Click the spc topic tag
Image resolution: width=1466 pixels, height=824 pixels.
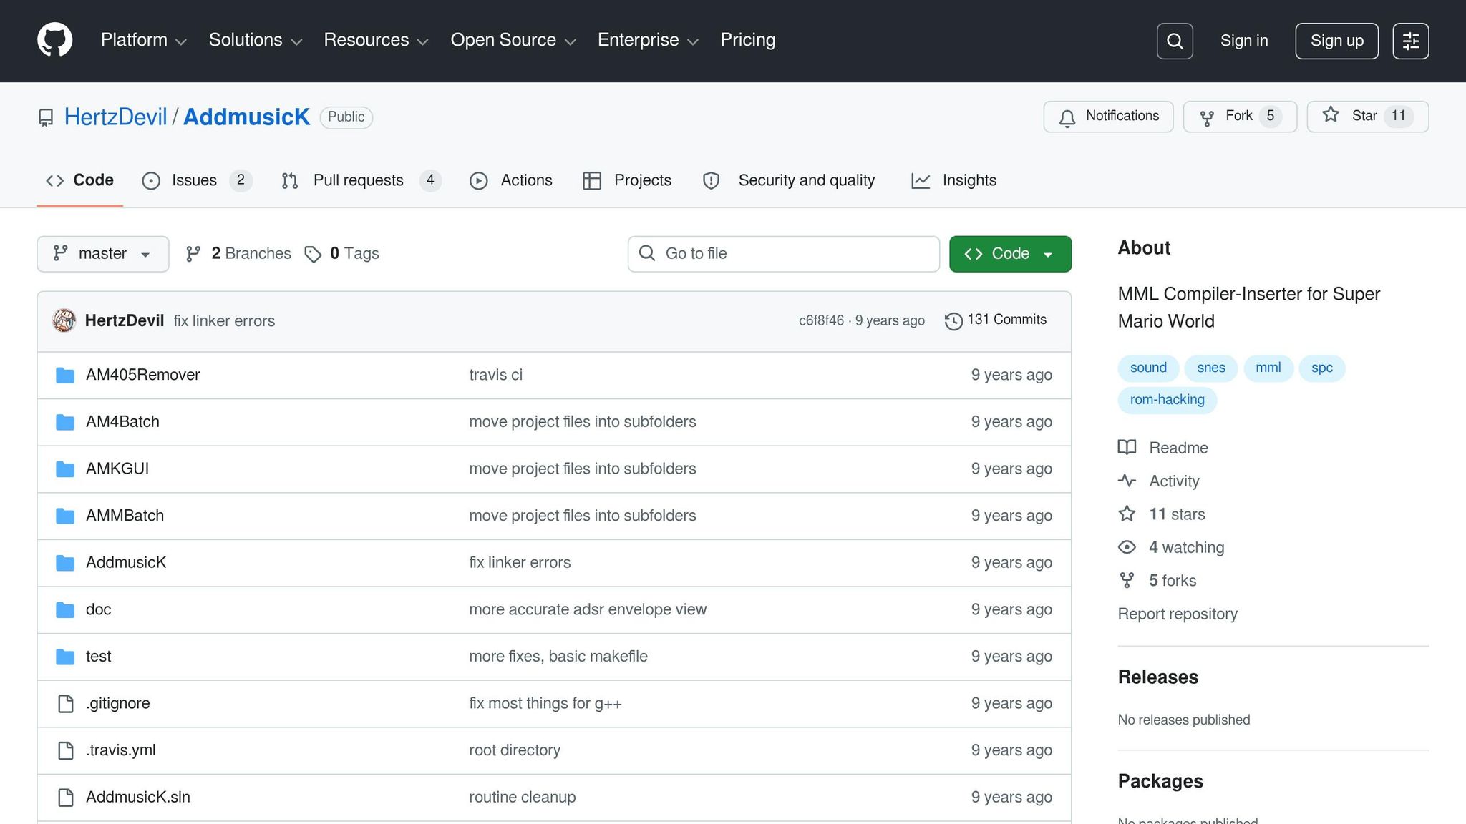1322,368
